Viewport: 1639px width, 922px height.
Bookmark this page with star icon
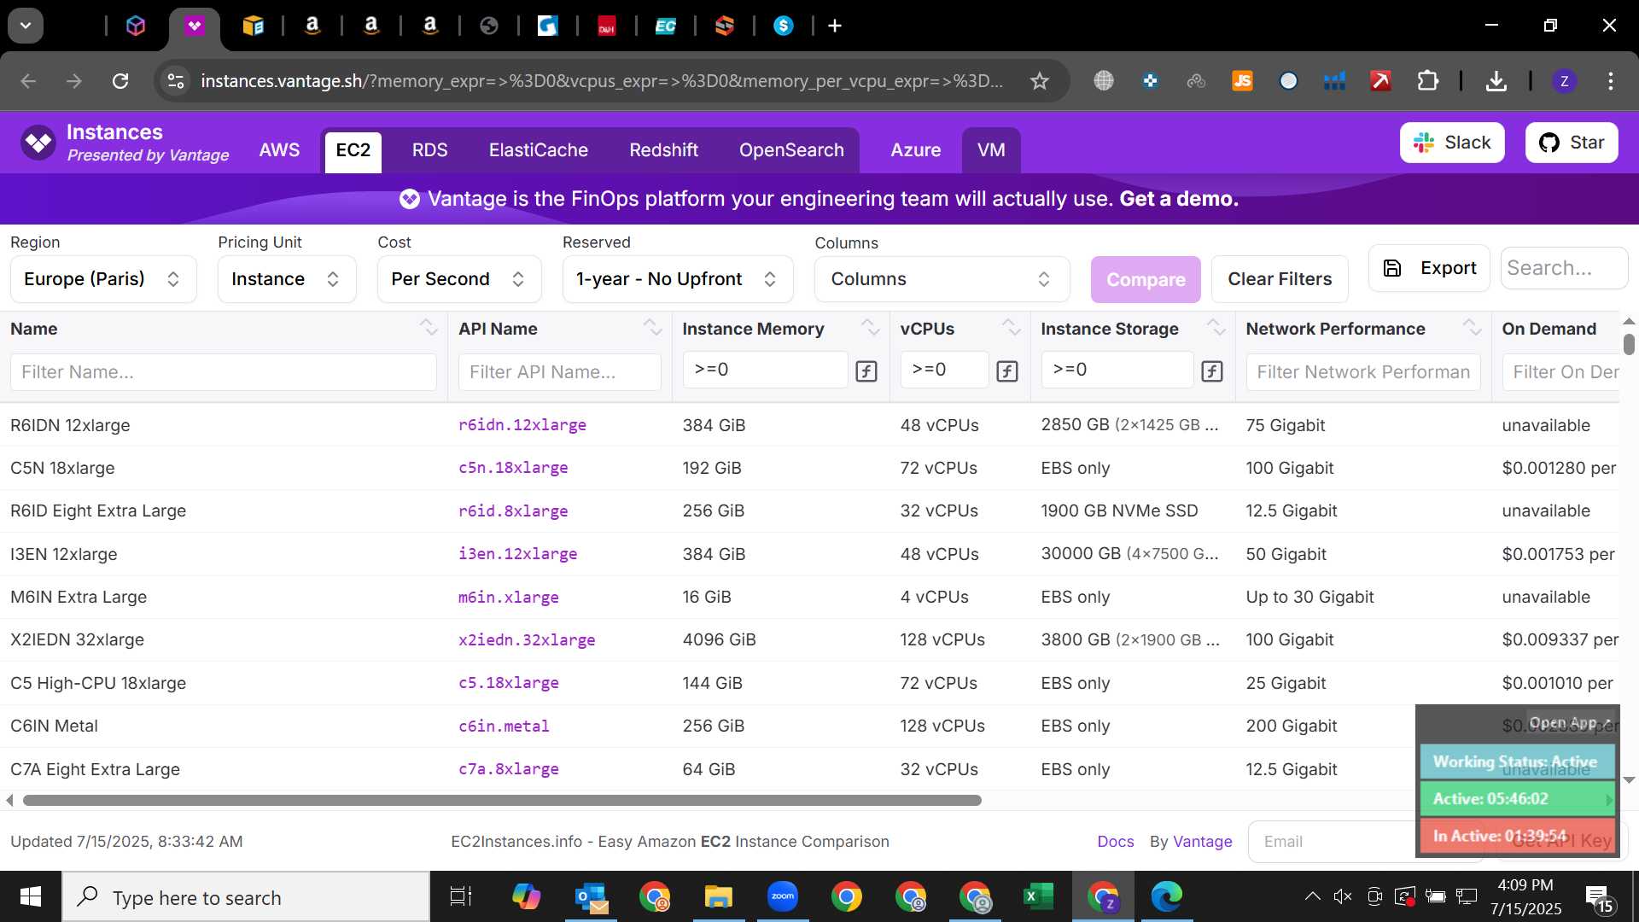pyautogui.click(x=1039, y=81)
